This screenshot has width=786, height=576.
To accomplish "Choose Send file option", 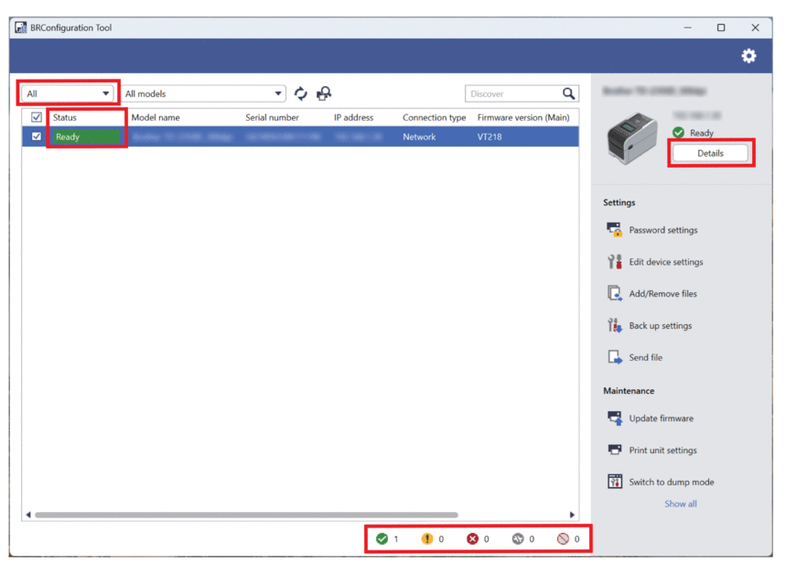I will click(x=645, y=358).
